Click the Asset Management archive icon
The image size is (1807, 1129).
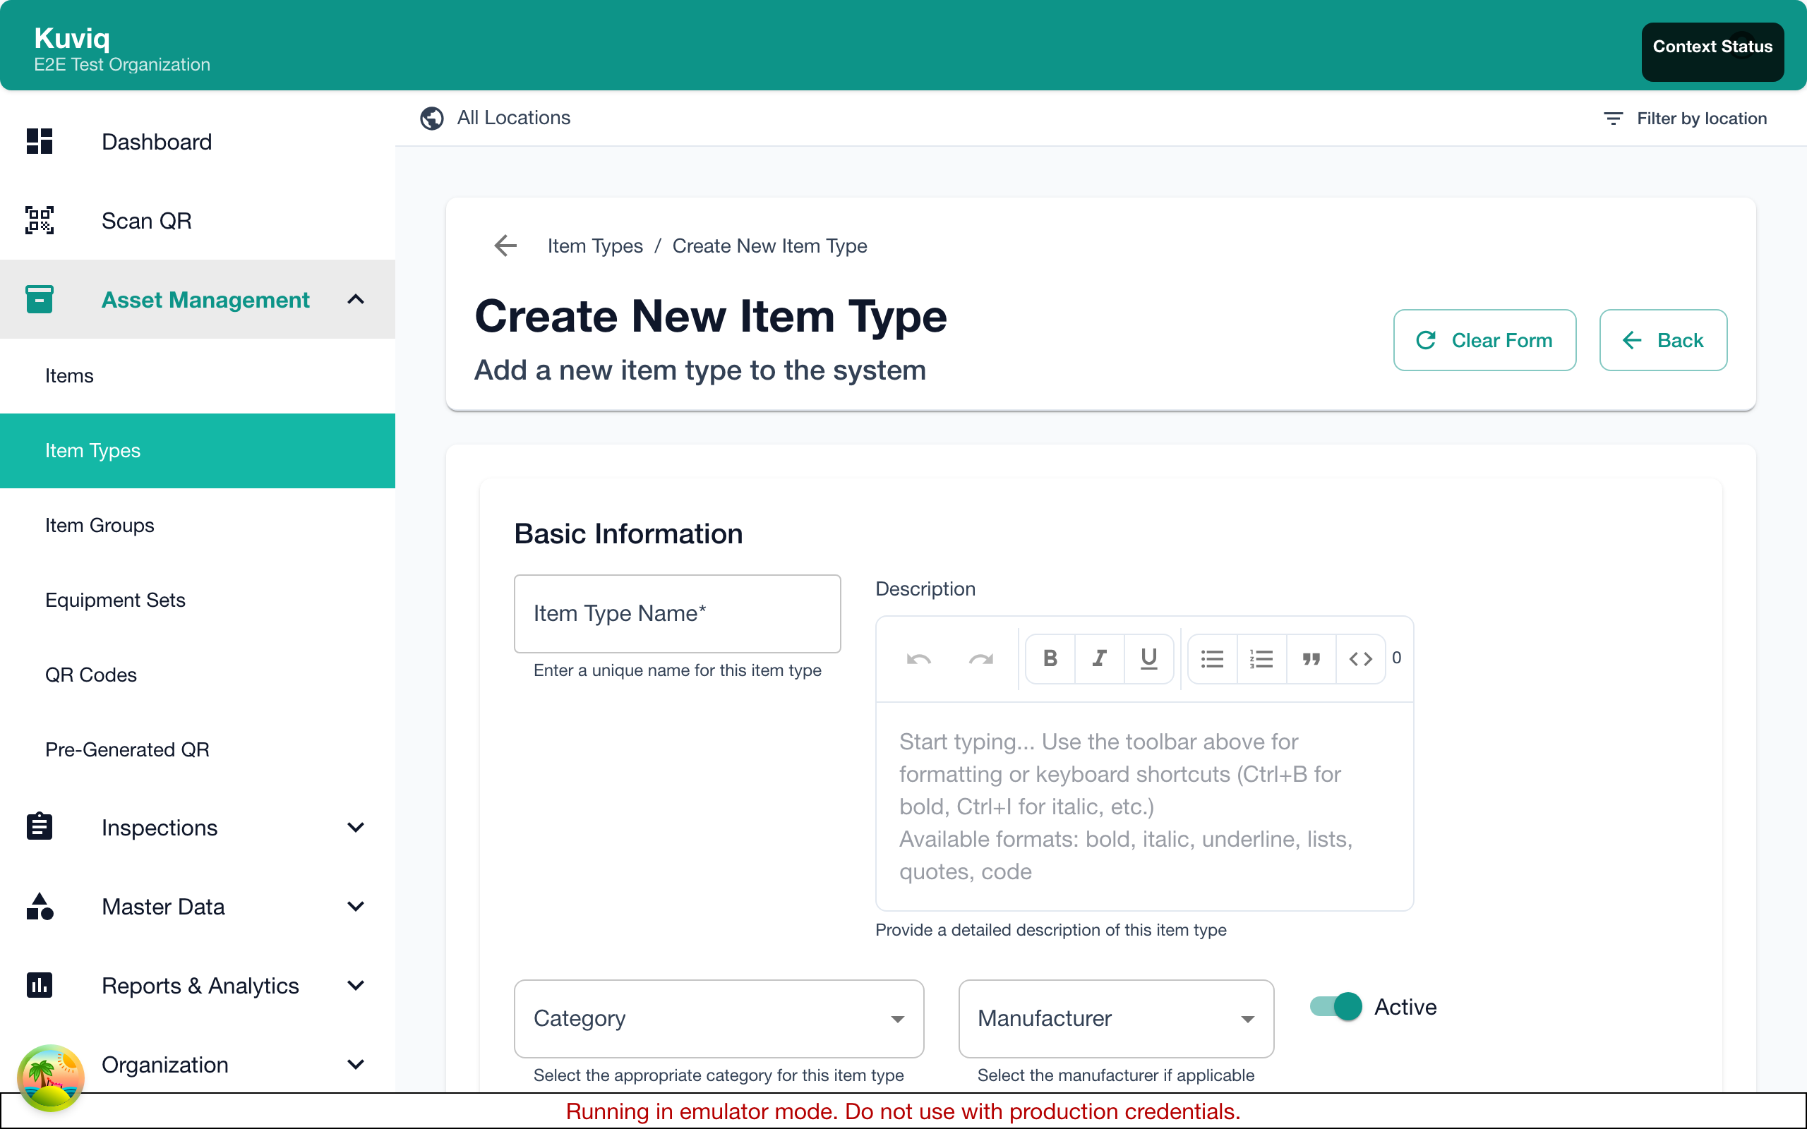click(40, 299)
